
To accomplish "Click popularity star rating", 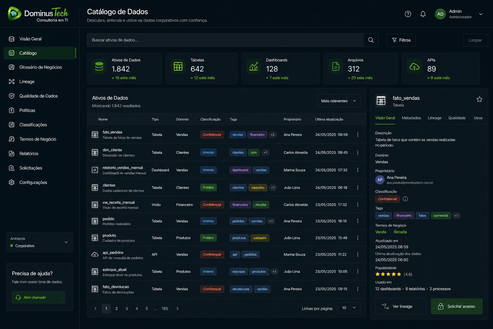I will click(388, 274).
